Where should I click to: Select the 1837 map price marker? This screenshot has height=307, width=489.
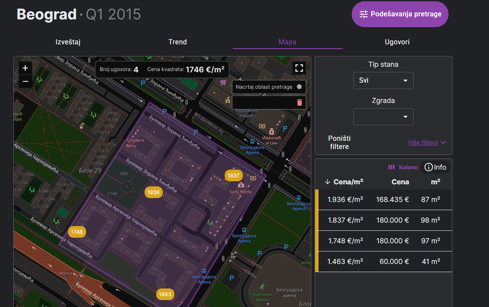pyautogui.click(x=233, y=176)
